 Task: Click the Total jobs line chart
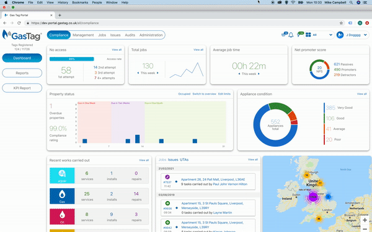[x=187, y=70]
